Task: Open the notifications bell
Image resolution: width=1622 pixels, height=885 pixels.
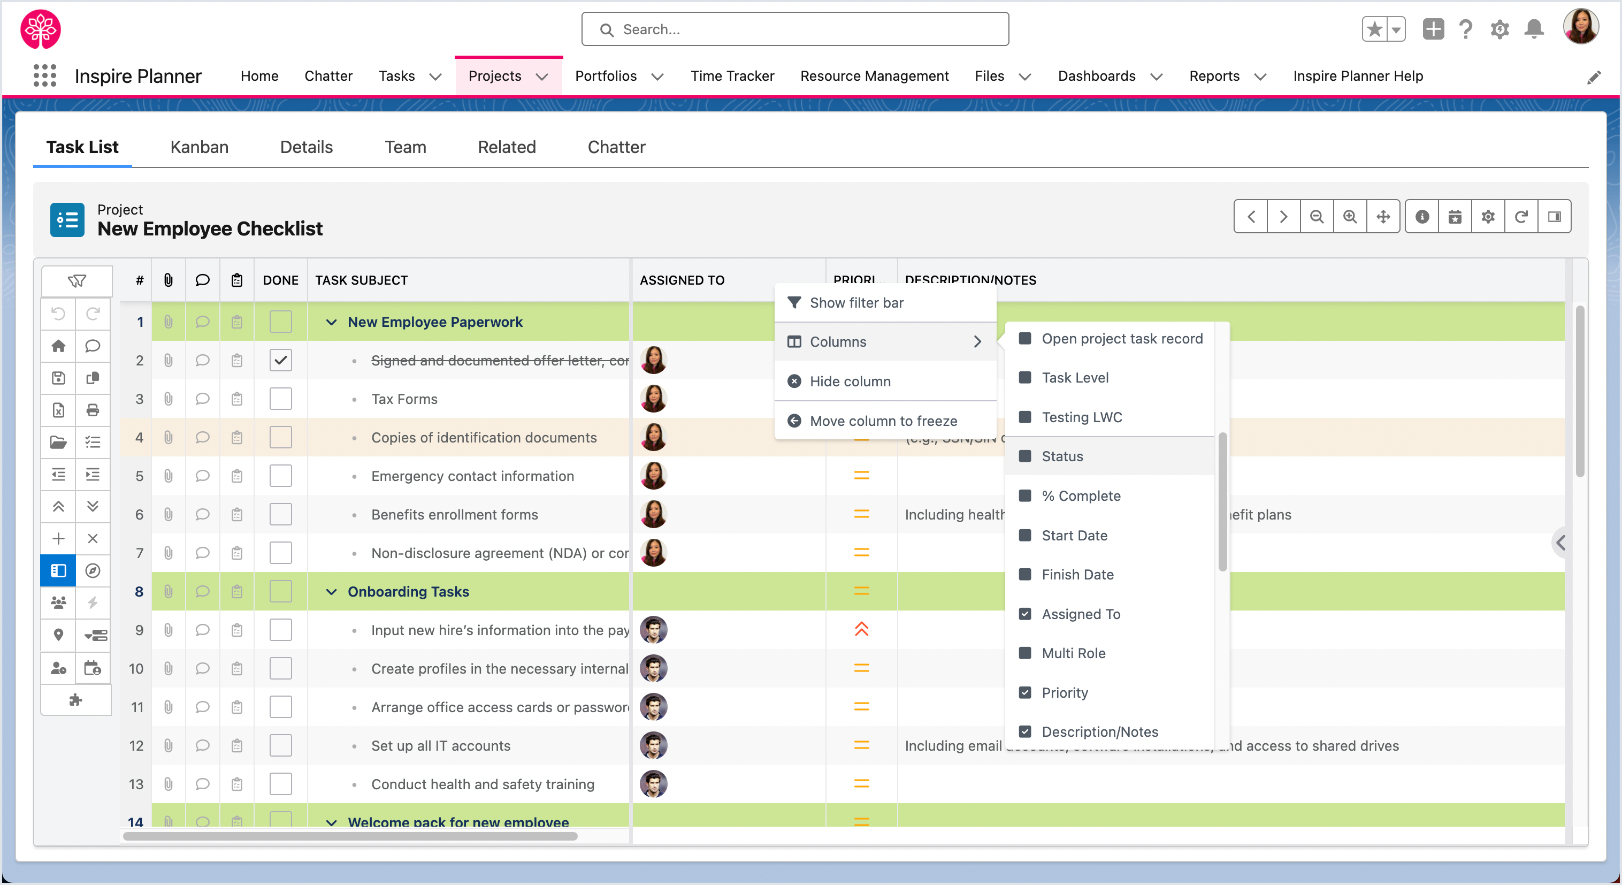Action: click(x=1534, y=29)
